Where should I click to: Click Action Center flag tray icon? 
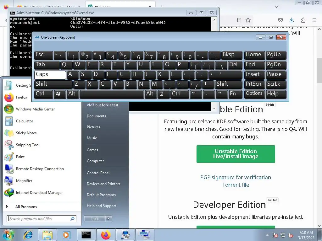click(275, 235)
